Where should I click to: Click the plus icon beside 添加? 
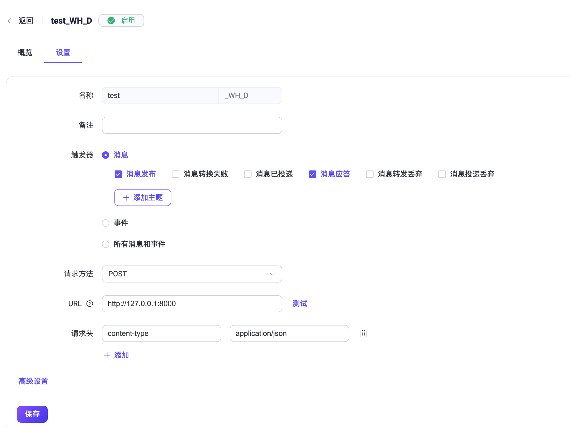pos(107,355)
